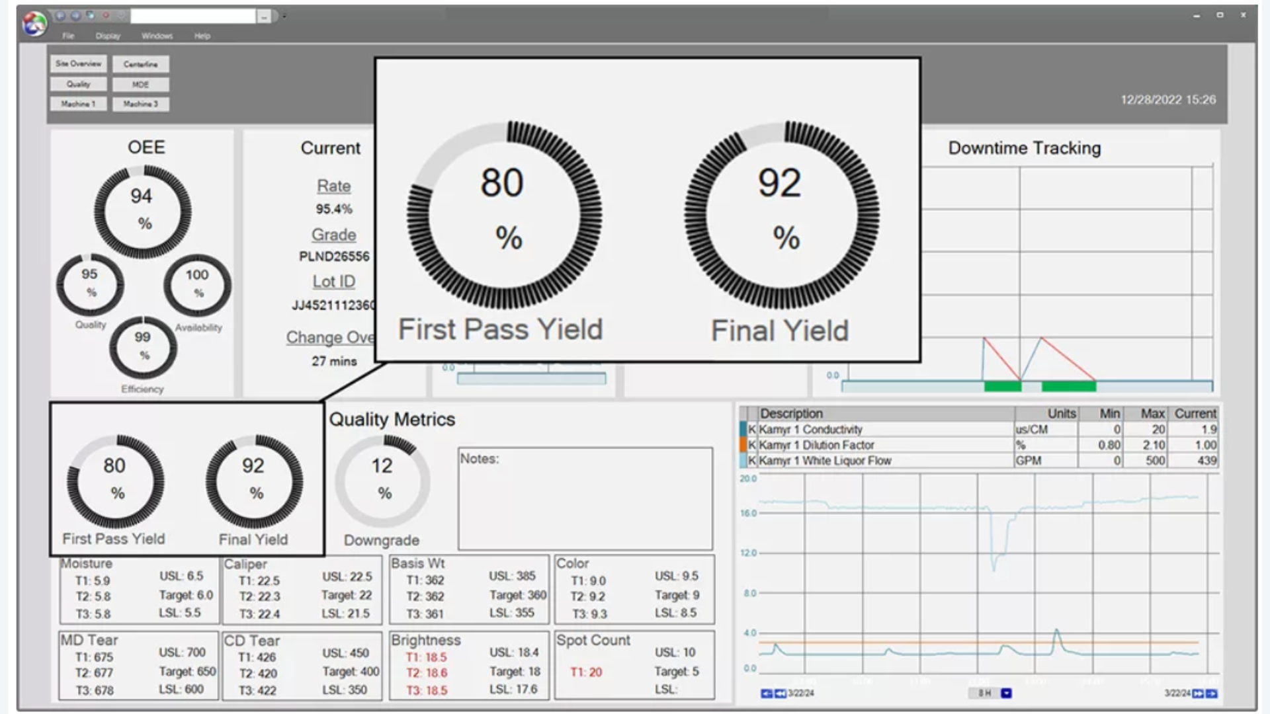
Task: Open the Display menu
Action: click(108, 36)
